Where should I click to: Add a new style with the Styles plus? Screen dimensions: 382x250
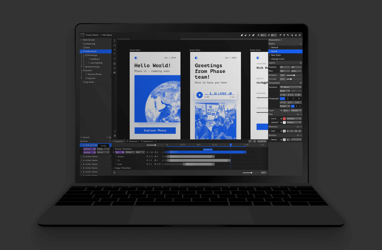click(x=301, y=44)
